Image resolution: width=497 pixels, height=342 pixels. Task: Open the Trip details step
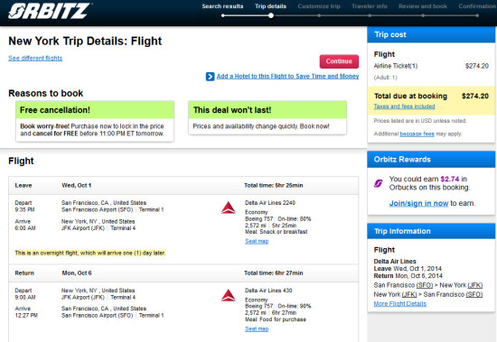click(x=270, y=6)
